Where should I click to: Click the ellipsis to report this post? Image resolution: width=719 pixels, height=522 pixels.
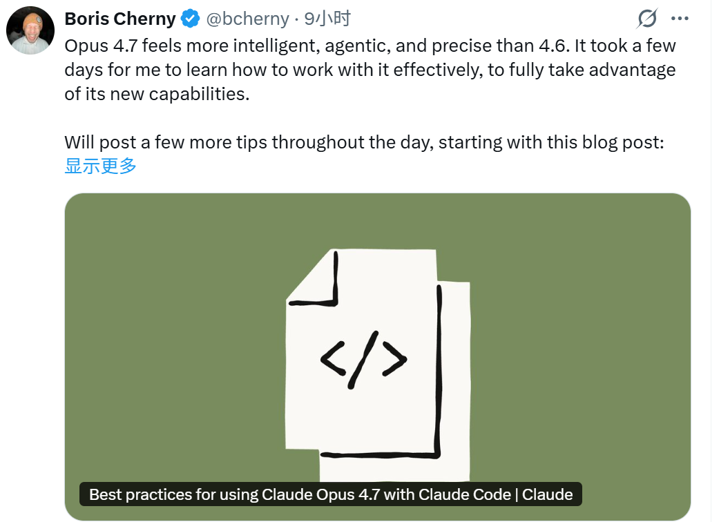tap(680, 19)
